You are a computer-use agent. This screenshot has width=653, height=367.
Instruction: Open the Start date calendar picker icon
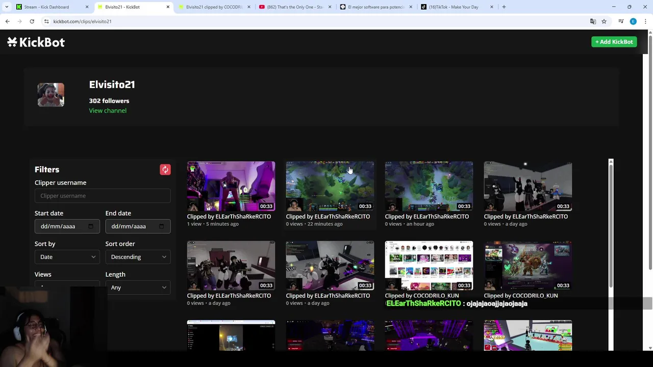(x=91, y=226)
